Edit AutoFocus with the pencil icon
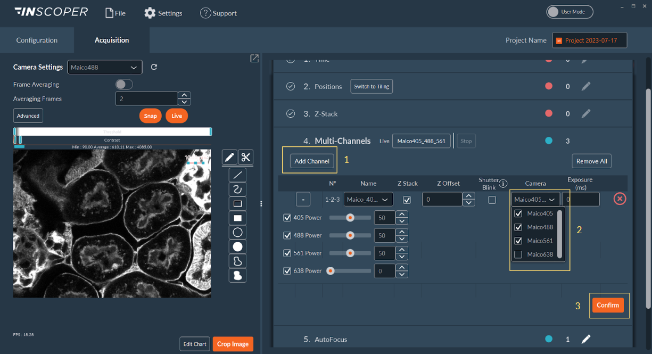 [585, 339]
